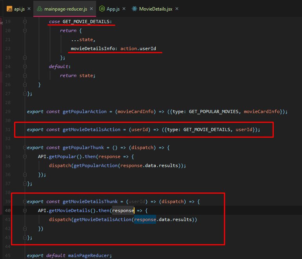Image resolution: width=302 pixels, height=259 pixels.
Task: Collapse the default case fold on line 24
Action: [25, 67]
